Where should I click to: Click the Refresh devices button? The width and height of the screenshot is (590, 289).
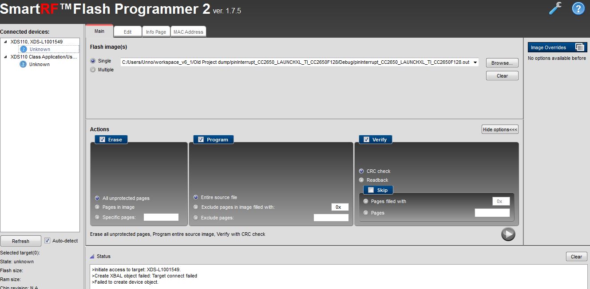20,241
